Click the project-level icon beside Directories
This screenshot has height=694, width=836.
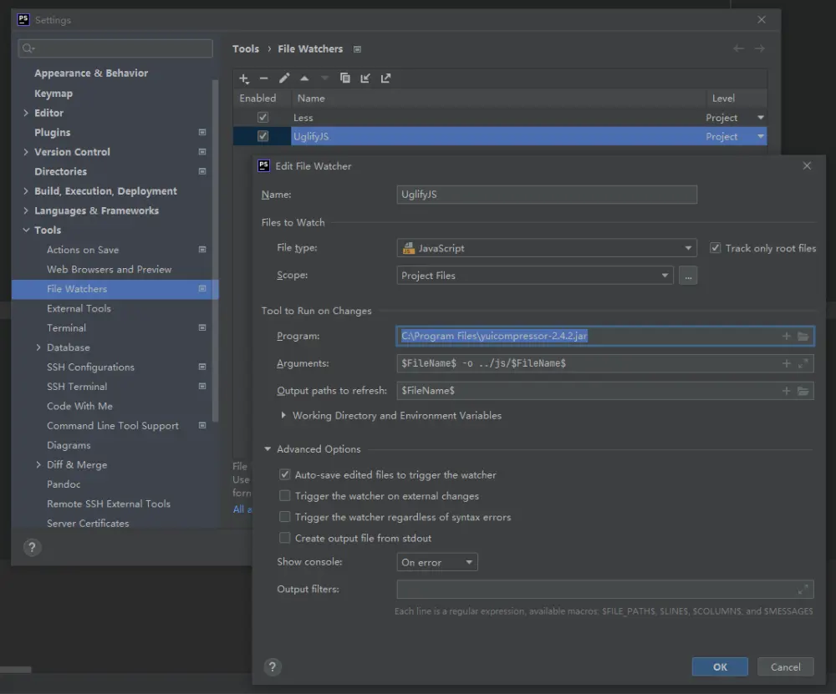202,171
